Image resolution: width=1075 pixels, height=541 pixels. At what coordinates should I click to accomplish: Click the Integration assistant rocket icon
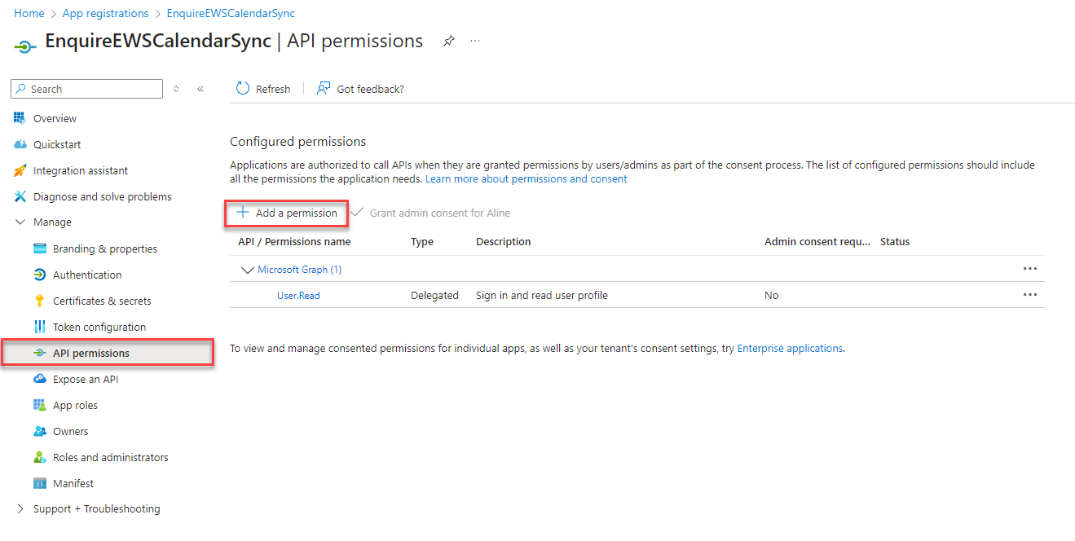20,170
